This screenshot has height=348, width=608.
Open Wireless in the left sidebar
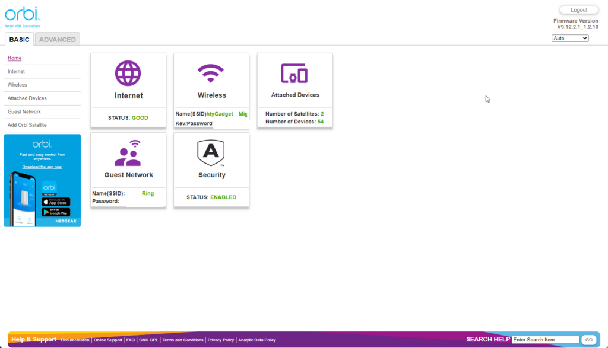point(17,85)
